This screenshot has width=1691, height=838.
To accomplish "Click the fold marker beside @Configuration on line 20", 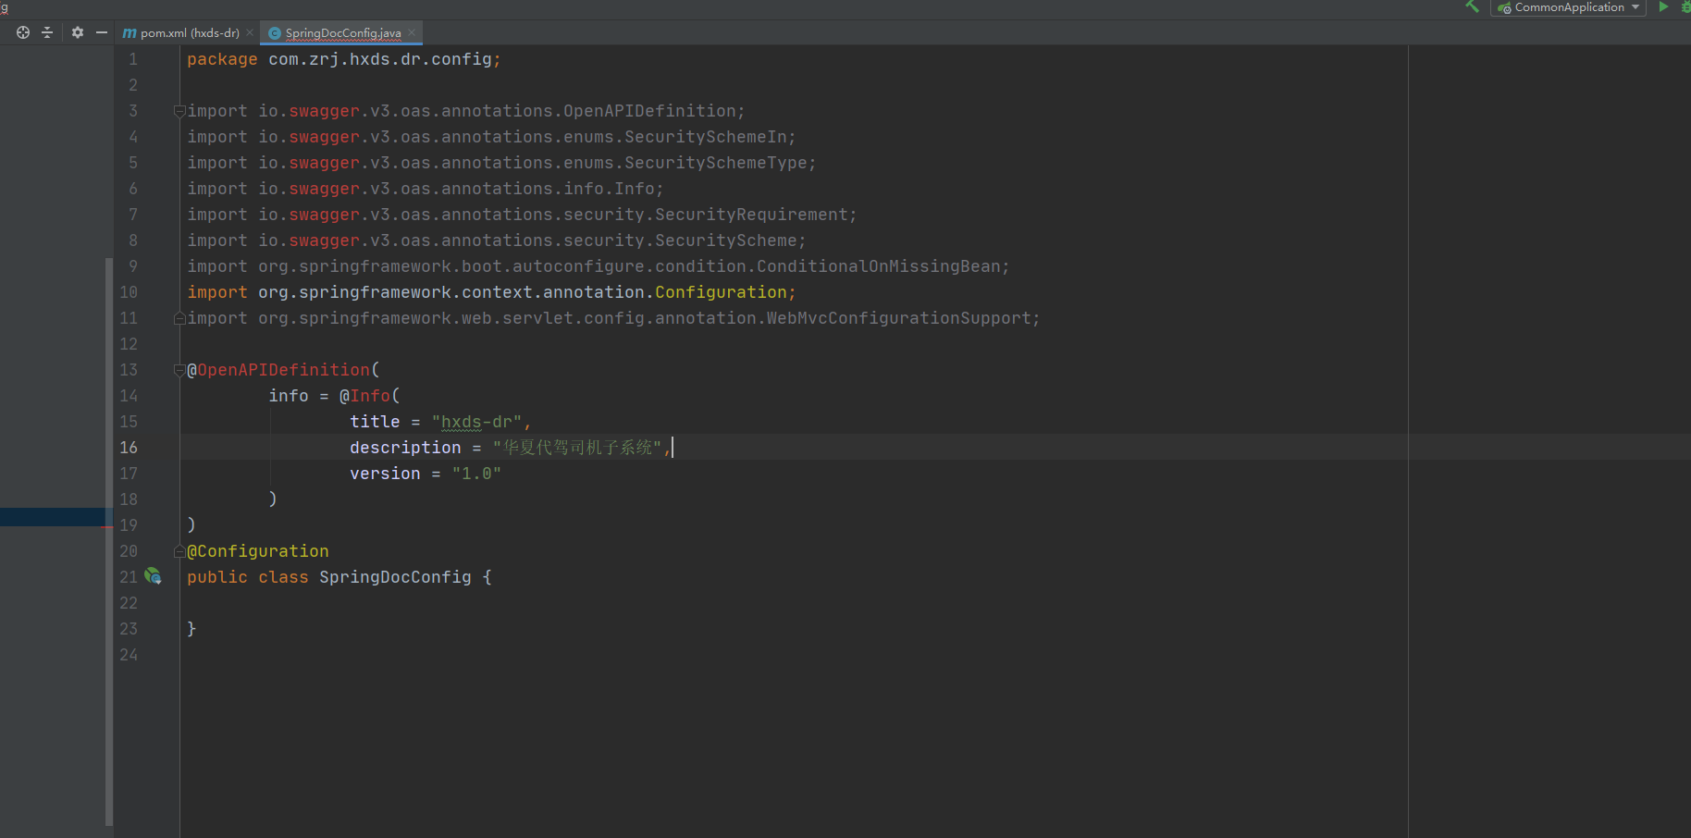I will tap(179, 551).
